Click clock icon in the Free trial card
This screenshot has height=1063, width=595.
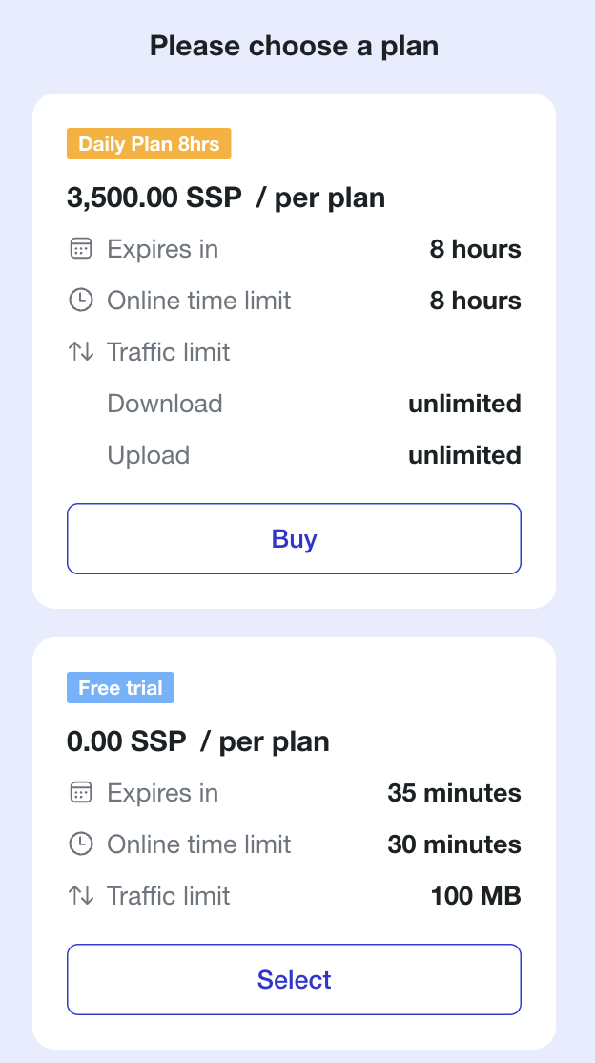pos(81,844)
